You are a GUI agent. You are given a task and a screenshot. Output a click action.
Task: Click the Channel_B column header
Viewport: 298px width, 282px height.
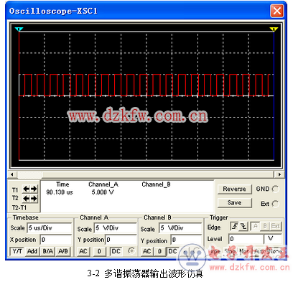(x=156, y=184)
